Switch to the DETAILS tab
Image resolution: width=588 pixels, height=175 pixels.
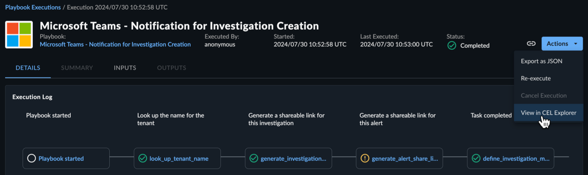[28, 68]
